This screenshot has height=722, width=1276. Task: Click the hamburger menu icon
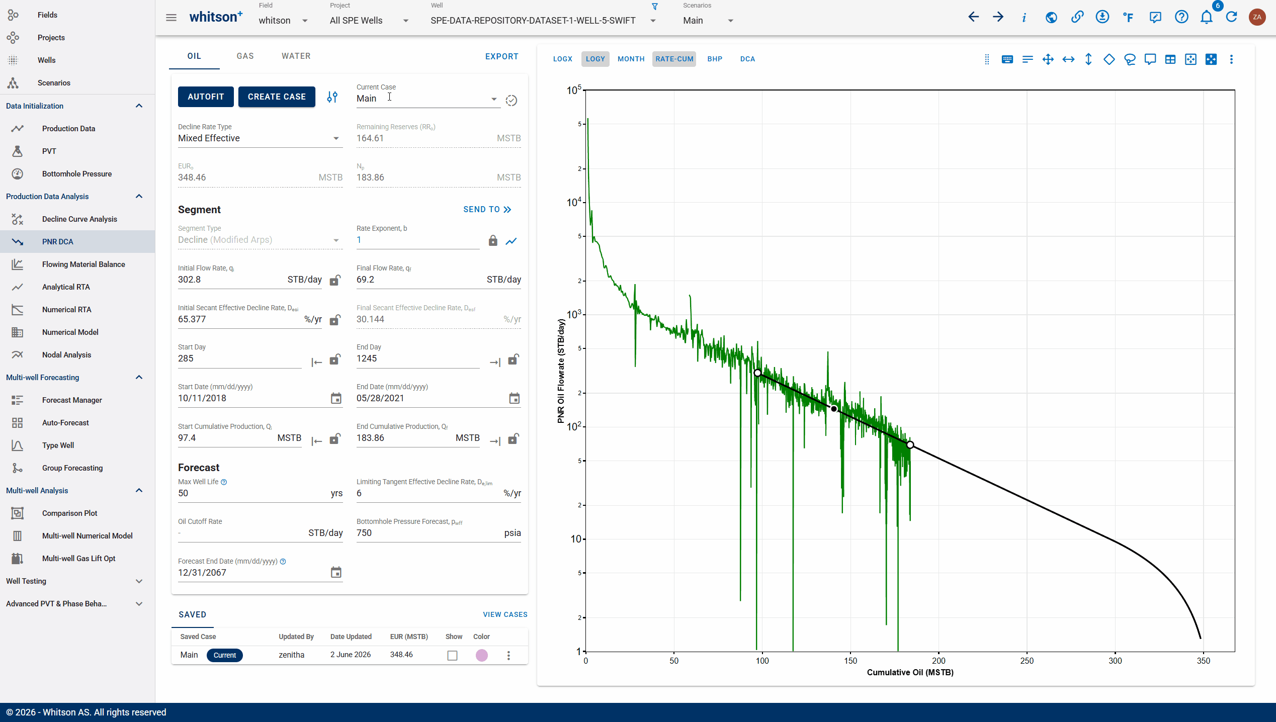click(171, 18)
